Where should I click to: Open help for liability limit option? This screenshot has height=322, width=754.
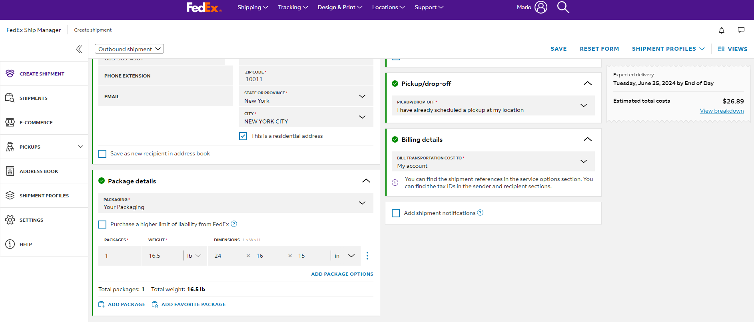click(x=234, y=224)
